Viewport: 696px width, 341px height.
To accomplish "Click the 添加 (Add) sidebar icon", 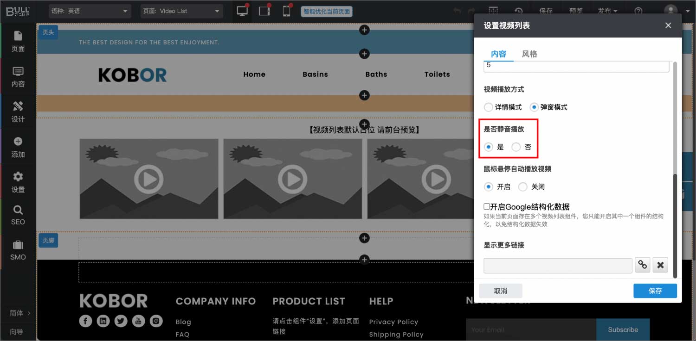I will [18, 147].
